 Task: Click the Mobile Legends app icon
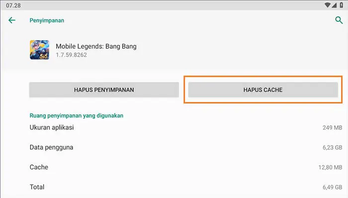(39, 49)
